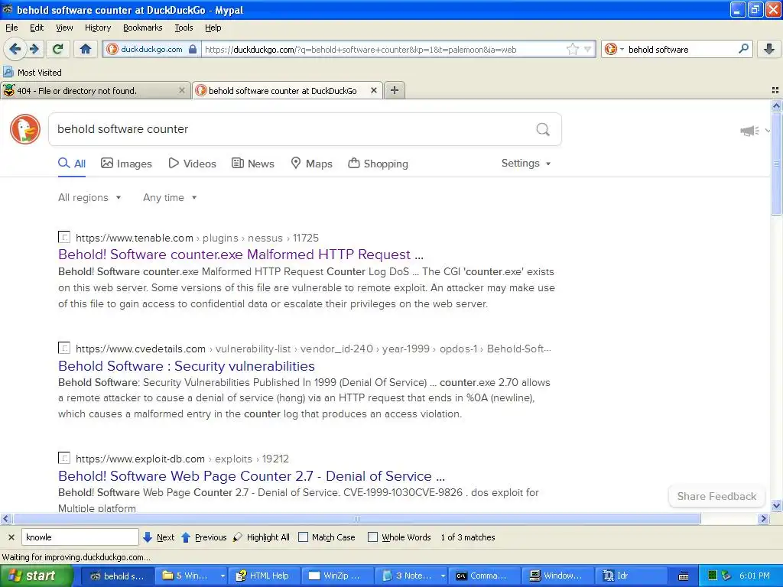The image size is (783, 587).
Task: Click the horizontal scrollbar thumb
Action: (x=356, y=519)
